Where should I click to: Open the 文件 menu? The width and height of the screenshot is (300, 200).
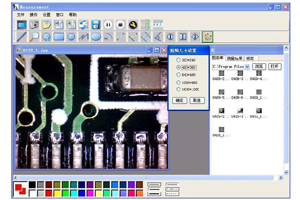click(x=21, y=15)
